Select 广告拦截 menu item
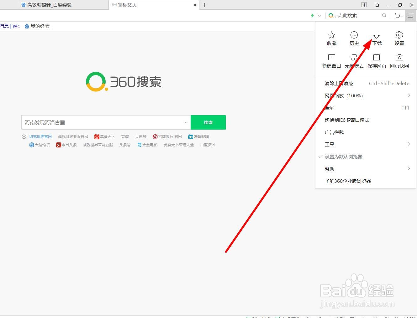This screenshot has width=417, height=318. pos(366,132)
